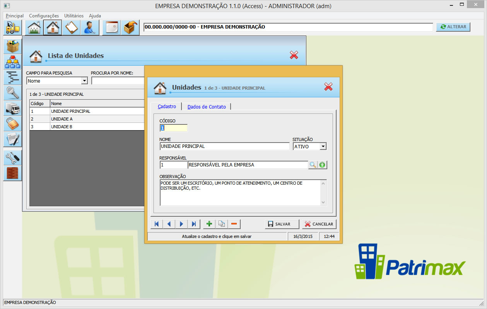
Task: Click the CANCELAR button
Action: click(x=319, y=224)
